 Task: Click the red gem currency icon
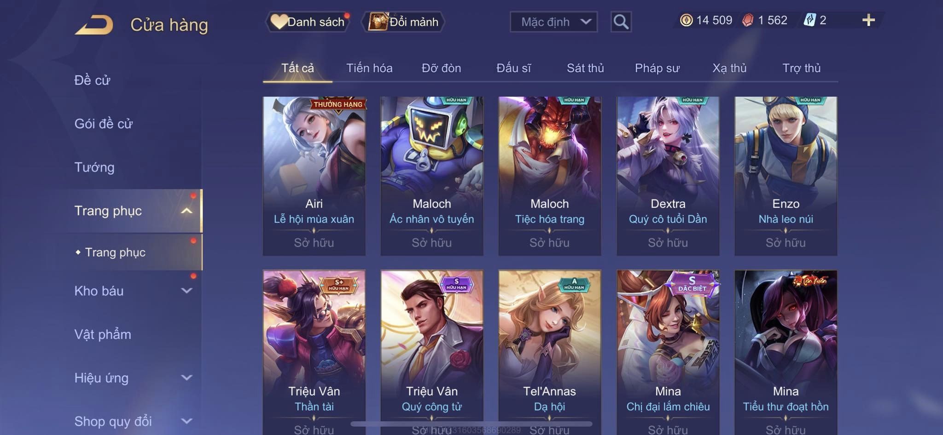748,20
